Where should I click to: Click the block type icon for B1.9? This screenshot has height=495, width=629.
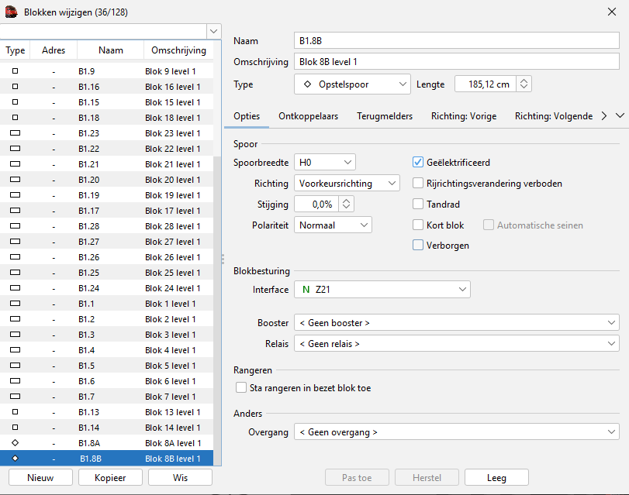pyautogui.click(x=16, y=71)
